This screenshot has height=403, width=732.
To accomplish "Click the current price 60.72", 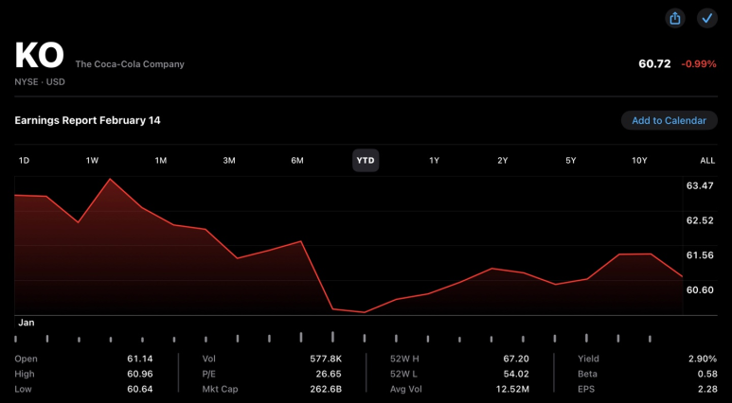I will point(654,64).
